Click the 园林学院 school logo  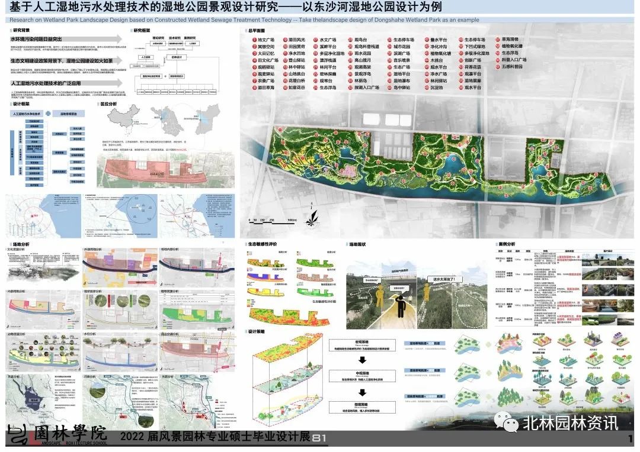click(56, 434)
